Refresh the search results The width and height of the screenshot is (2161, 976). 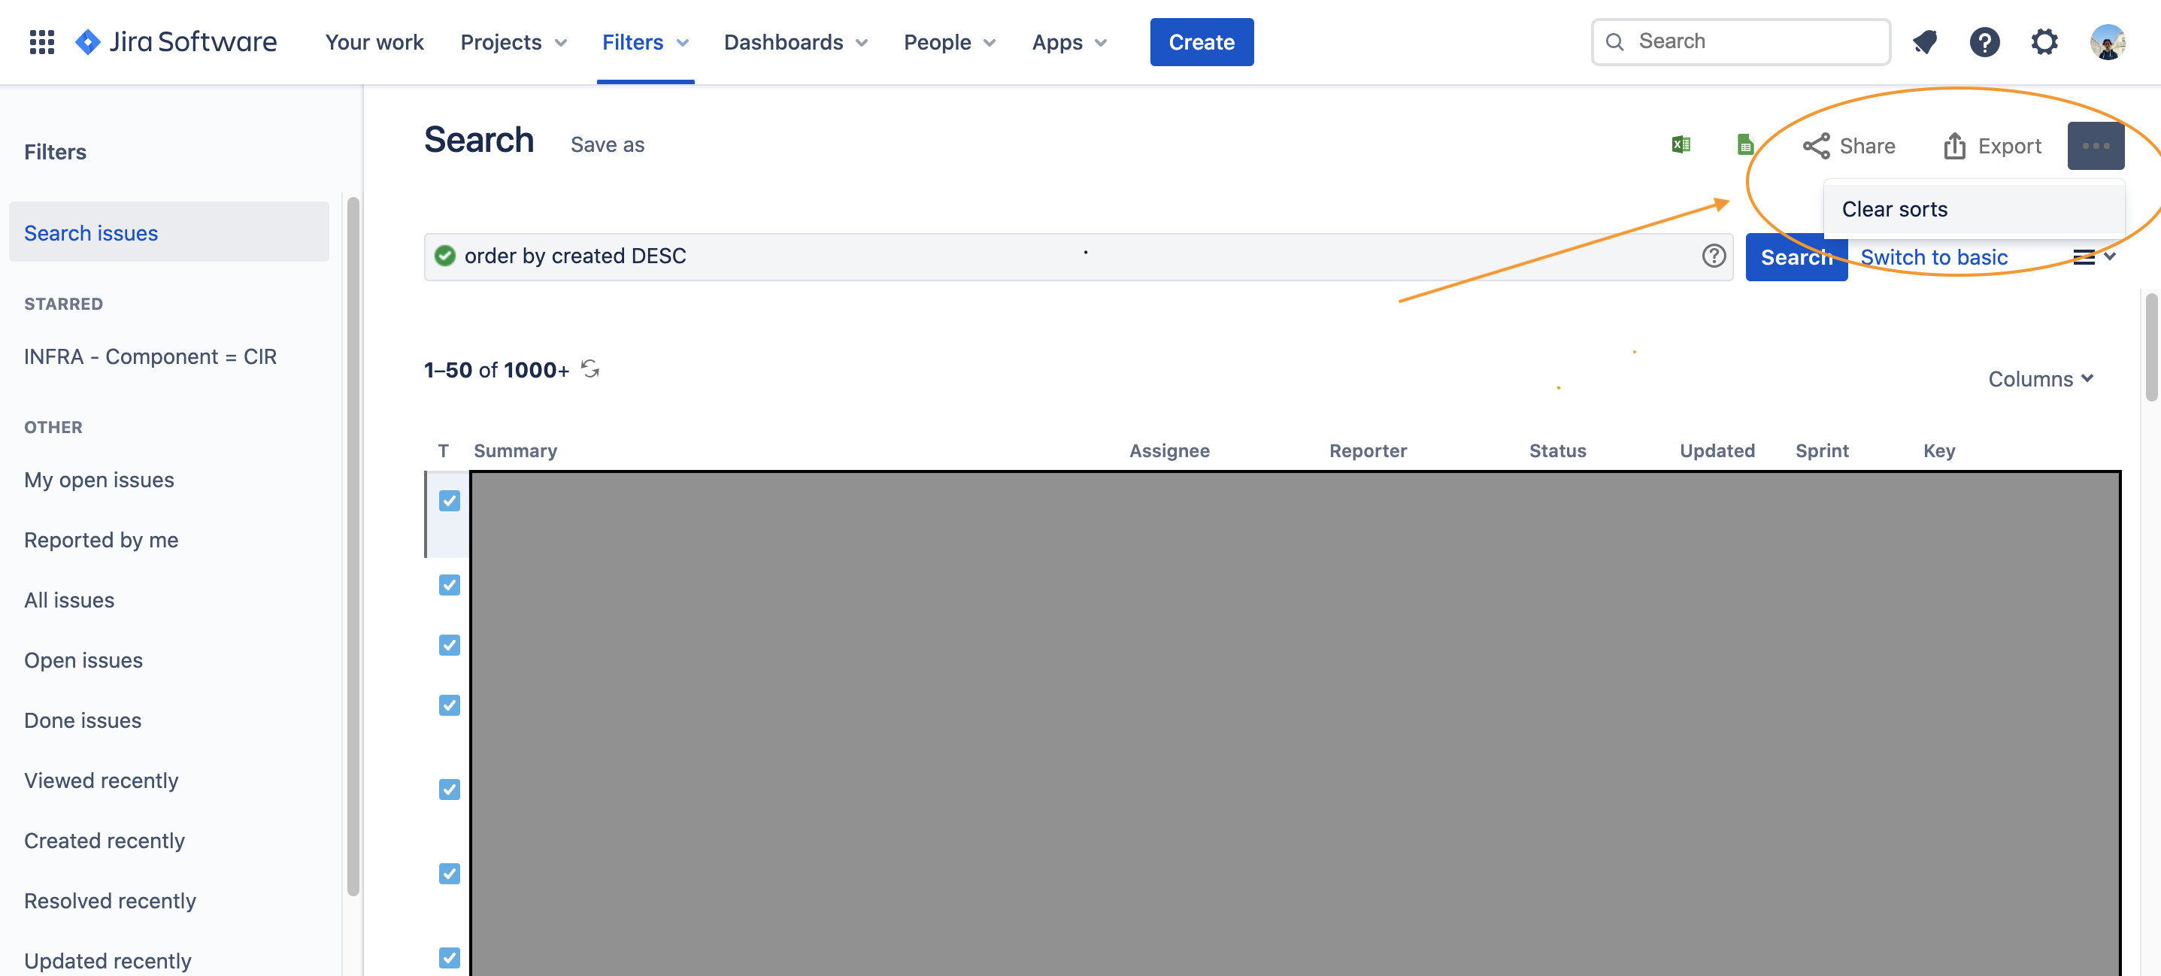coord(590,369)
